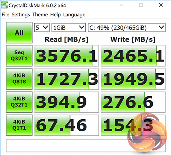Click the 4KiB Q8T8 read result 1727.3

[66, 79]
